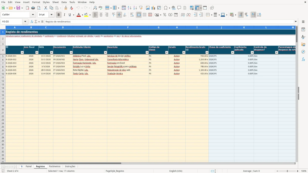The image size is (308, 173).
Task: Open the Format menu
Action: click(x=36, y=2)
